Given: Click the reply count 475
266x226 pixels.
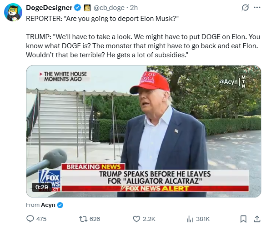Looking at the screenshot, I should click(41, 219).
